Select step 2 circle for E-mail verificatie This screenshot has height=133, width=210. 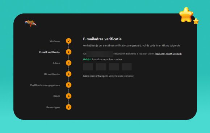point(68,52)
